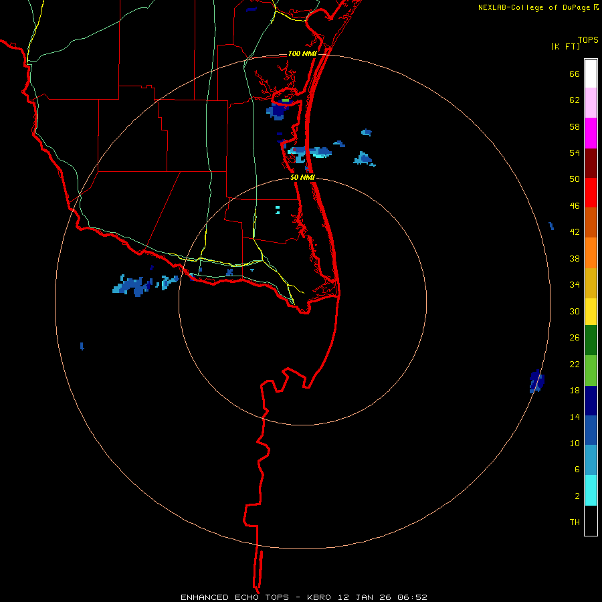Screen dimensions: 602x602
Task: Click the navy echo with the green pixel to the north
Action: point(280,110)
